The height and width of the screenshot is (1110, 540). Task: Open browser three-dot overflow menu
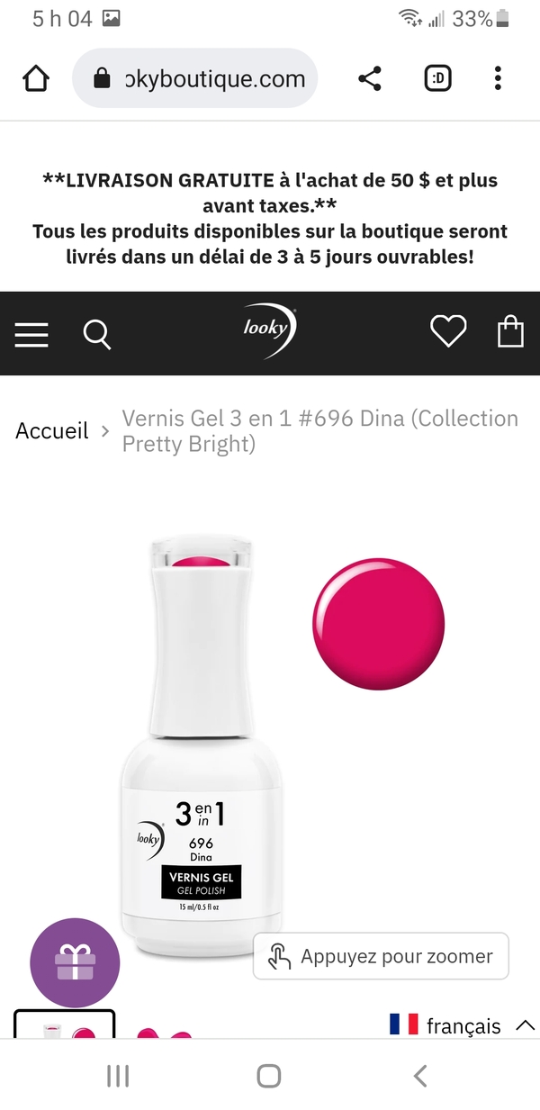tap(498, 79)
